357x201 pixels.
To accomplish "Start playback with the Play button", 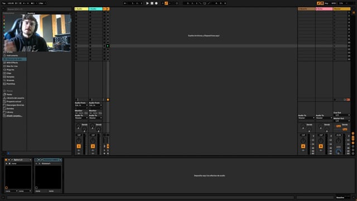I will 147,3.
